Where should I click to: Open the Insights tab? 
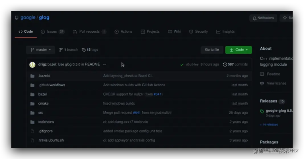[x=225, y=32]
